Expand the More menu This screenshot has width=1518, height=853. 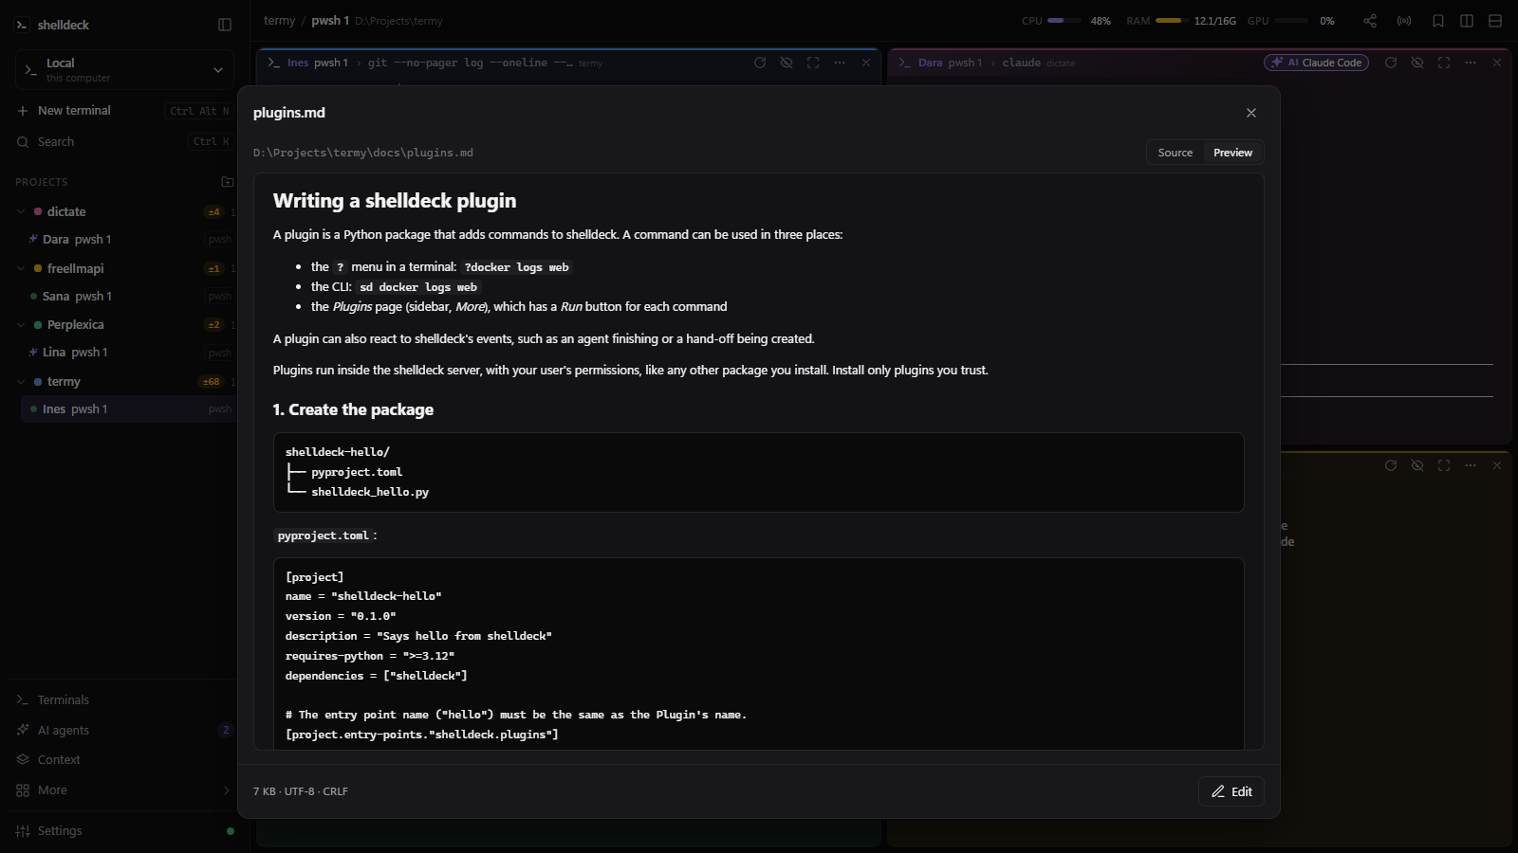[x=124, y=790]
